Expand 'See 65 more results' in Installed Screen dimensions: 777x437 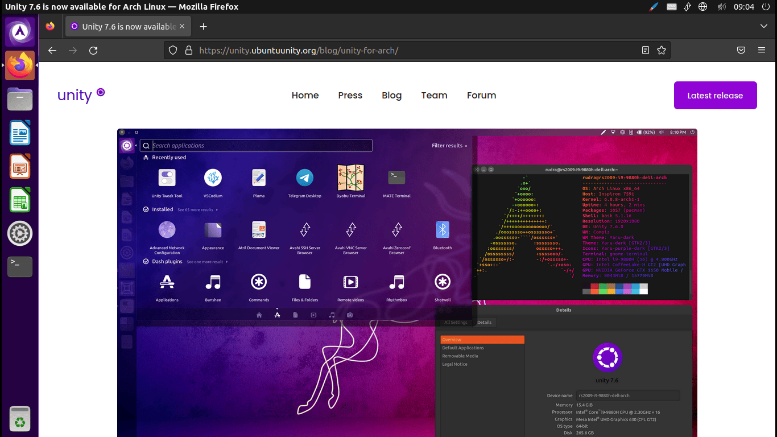coord(197,210)
